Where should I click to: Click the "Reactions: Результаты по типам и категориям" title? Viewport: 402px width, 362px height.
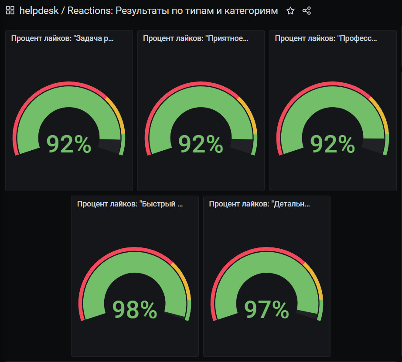pos(172,11)
